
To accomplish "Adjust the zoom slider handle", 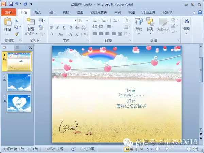I will (x=167, y=149).
